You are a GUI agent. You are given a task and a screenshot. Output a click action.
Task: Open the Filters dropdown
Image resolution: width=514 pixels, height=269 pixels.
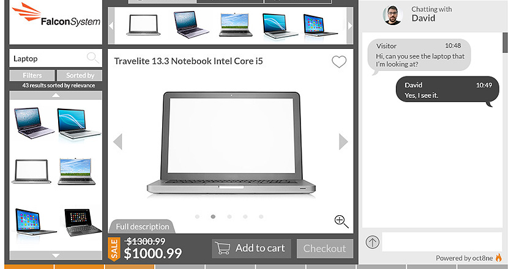pyautogui.click(x=32, y=75)
